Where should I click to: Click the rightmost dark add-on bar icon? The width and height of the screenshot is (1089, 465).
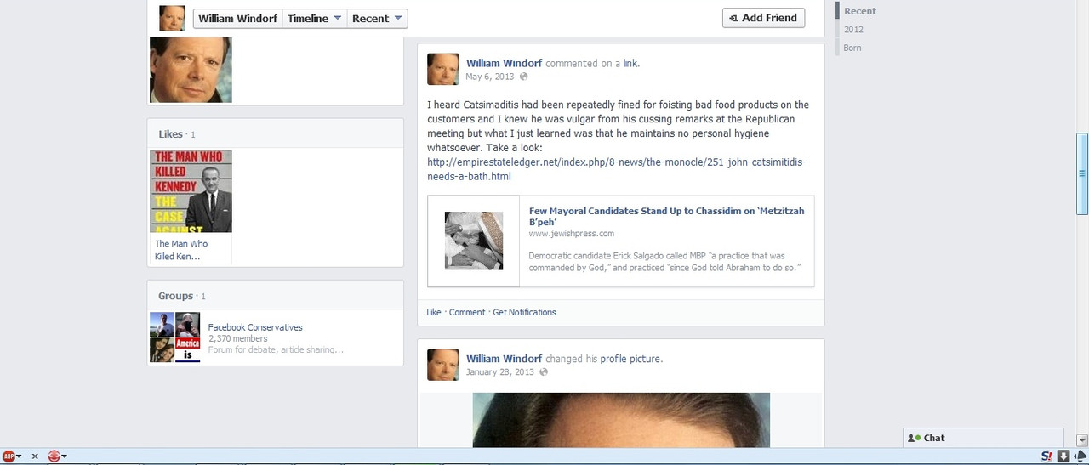point(1080,456)
